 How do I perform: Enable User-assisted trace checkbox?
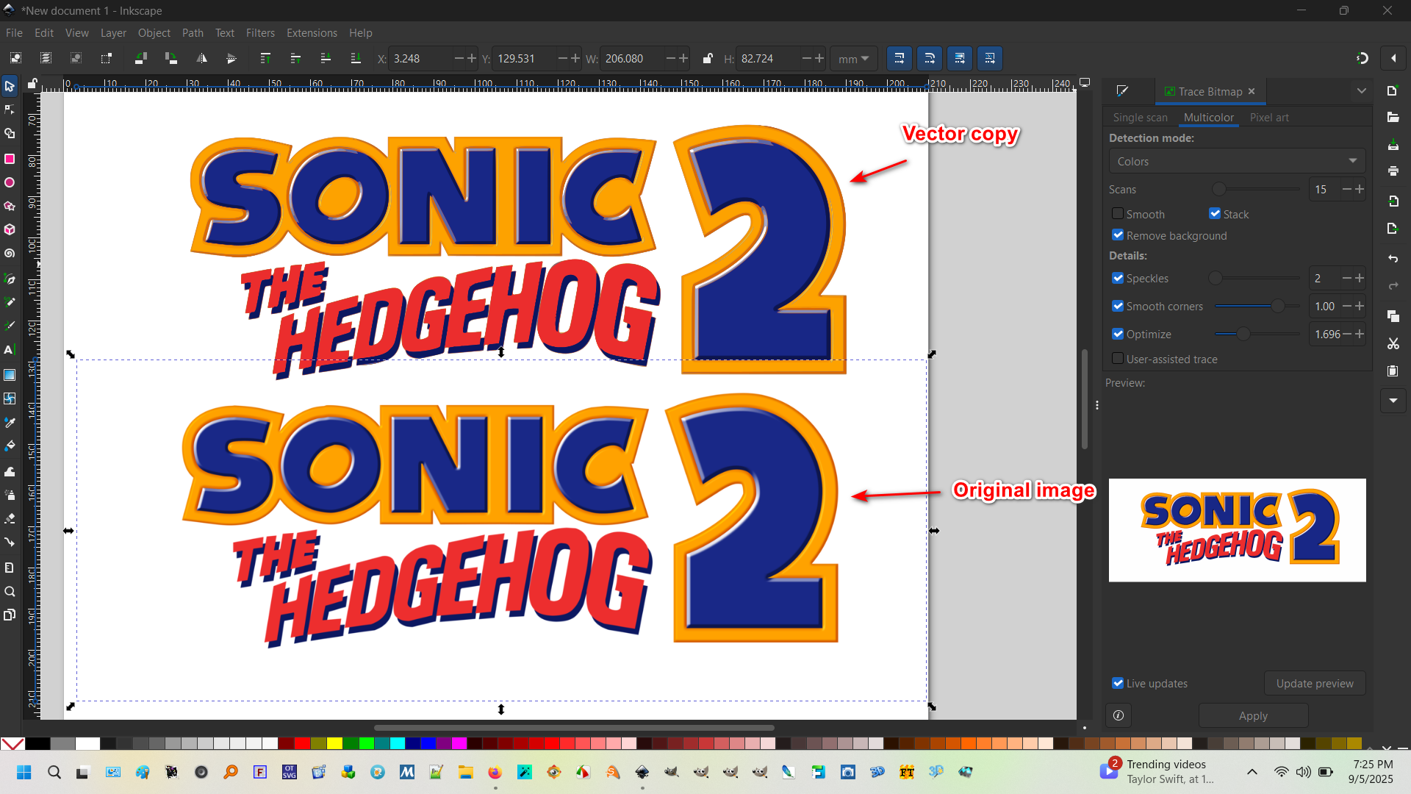click(x=1118, y=359)
